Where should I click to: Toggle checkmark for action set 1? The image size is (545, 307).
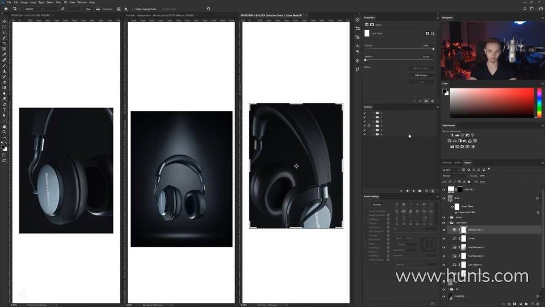coord(364,113)
